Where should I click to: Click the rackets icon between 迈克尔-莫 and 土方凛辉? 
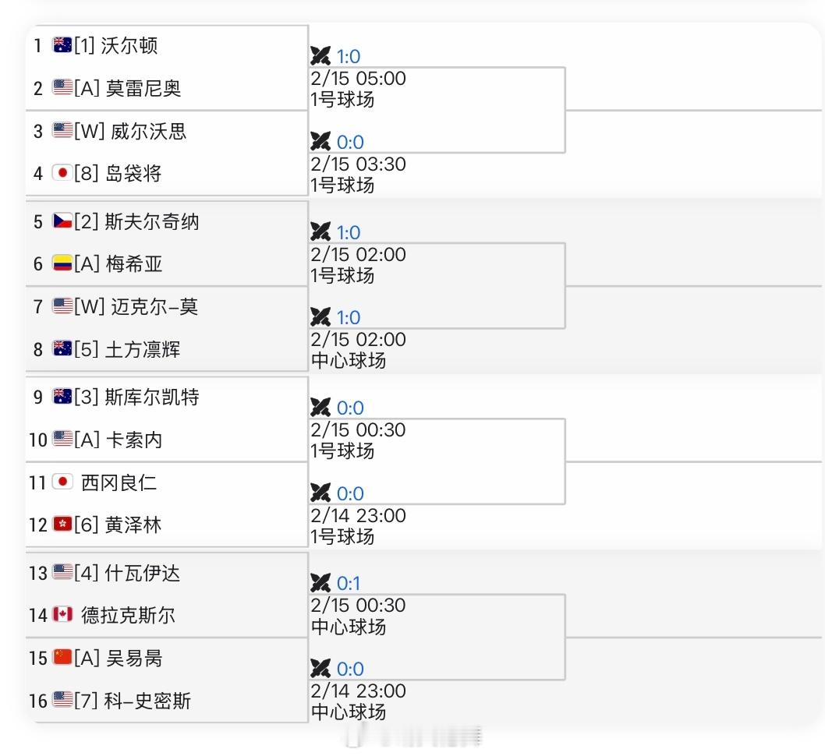coord(320,317)
